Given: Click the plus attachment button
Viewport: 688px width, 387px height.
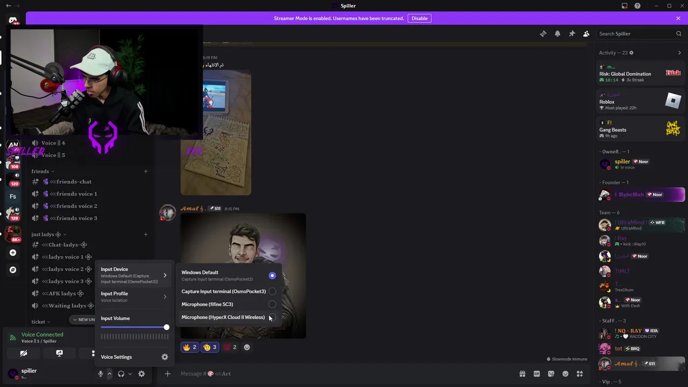Looking at the screenshot, I should pyautogui.click(x=168, y=374).
